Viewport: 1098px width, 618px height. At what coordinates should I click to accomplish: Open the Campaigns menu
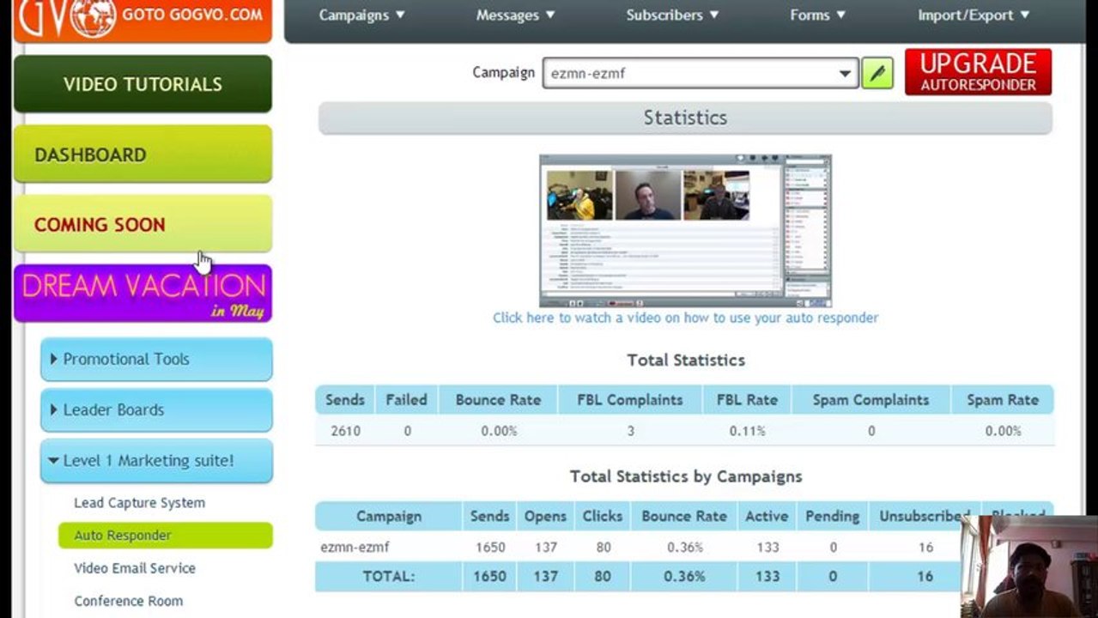[x=361, y=15]
